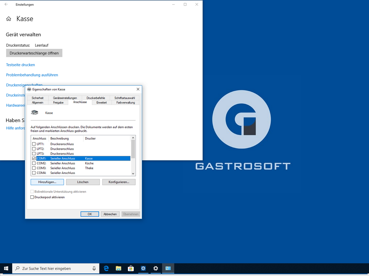Select the LPT1 Druckeranschluss description
Screen dimensions: 369x276
(62, 144)
